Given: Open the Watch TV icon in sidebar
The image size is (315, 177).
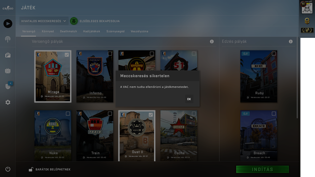Looking at the screenshot, I should pyautogui.click(x=8, y=71).
